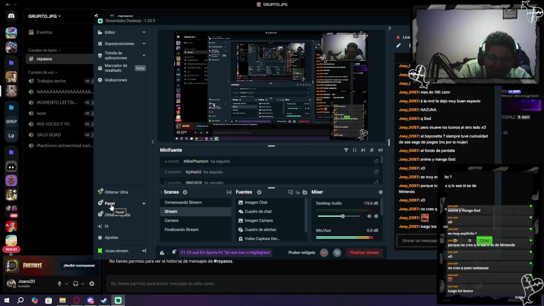This screenshot has height=306, width=544.
Task: Click the Finalizar stream button
Action: click(364, 252)
